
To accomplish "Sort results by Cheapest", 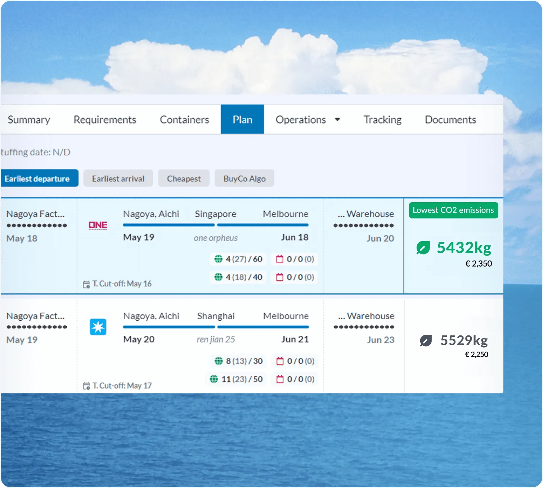I will [184, 179].
